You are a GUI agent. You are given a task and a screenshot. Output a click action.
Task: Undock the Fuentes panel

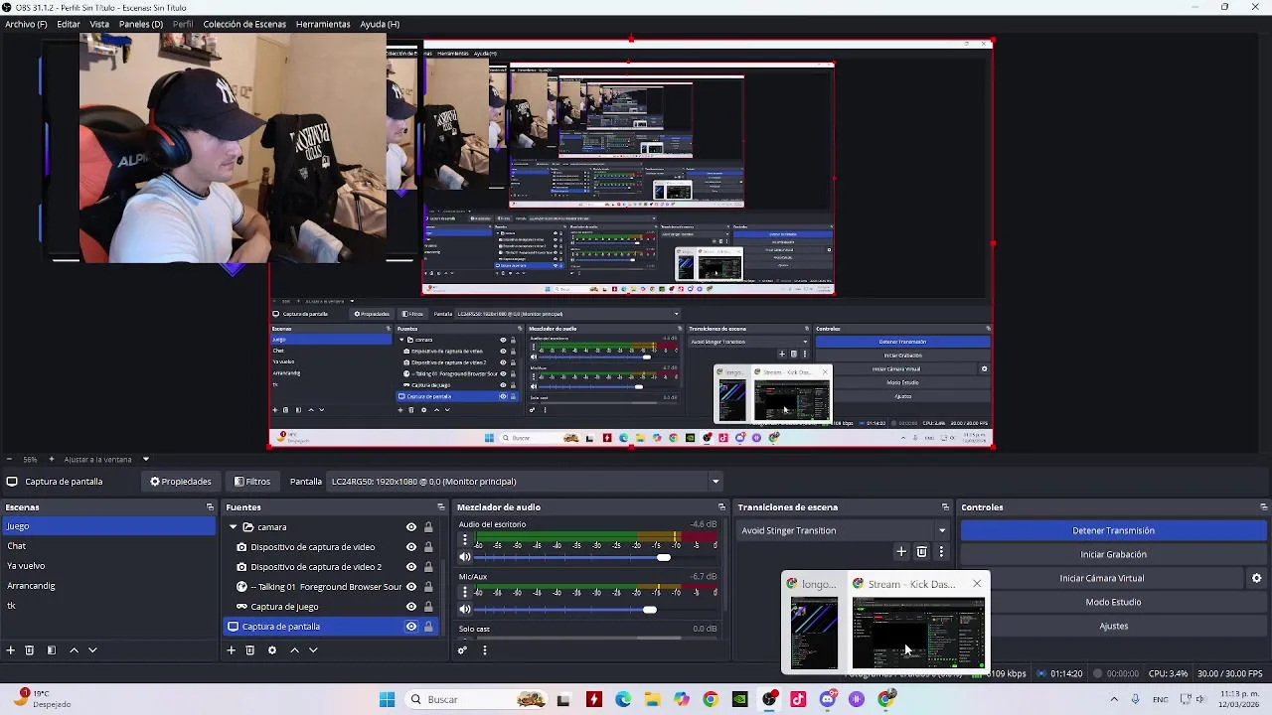(x=441, y=507)
